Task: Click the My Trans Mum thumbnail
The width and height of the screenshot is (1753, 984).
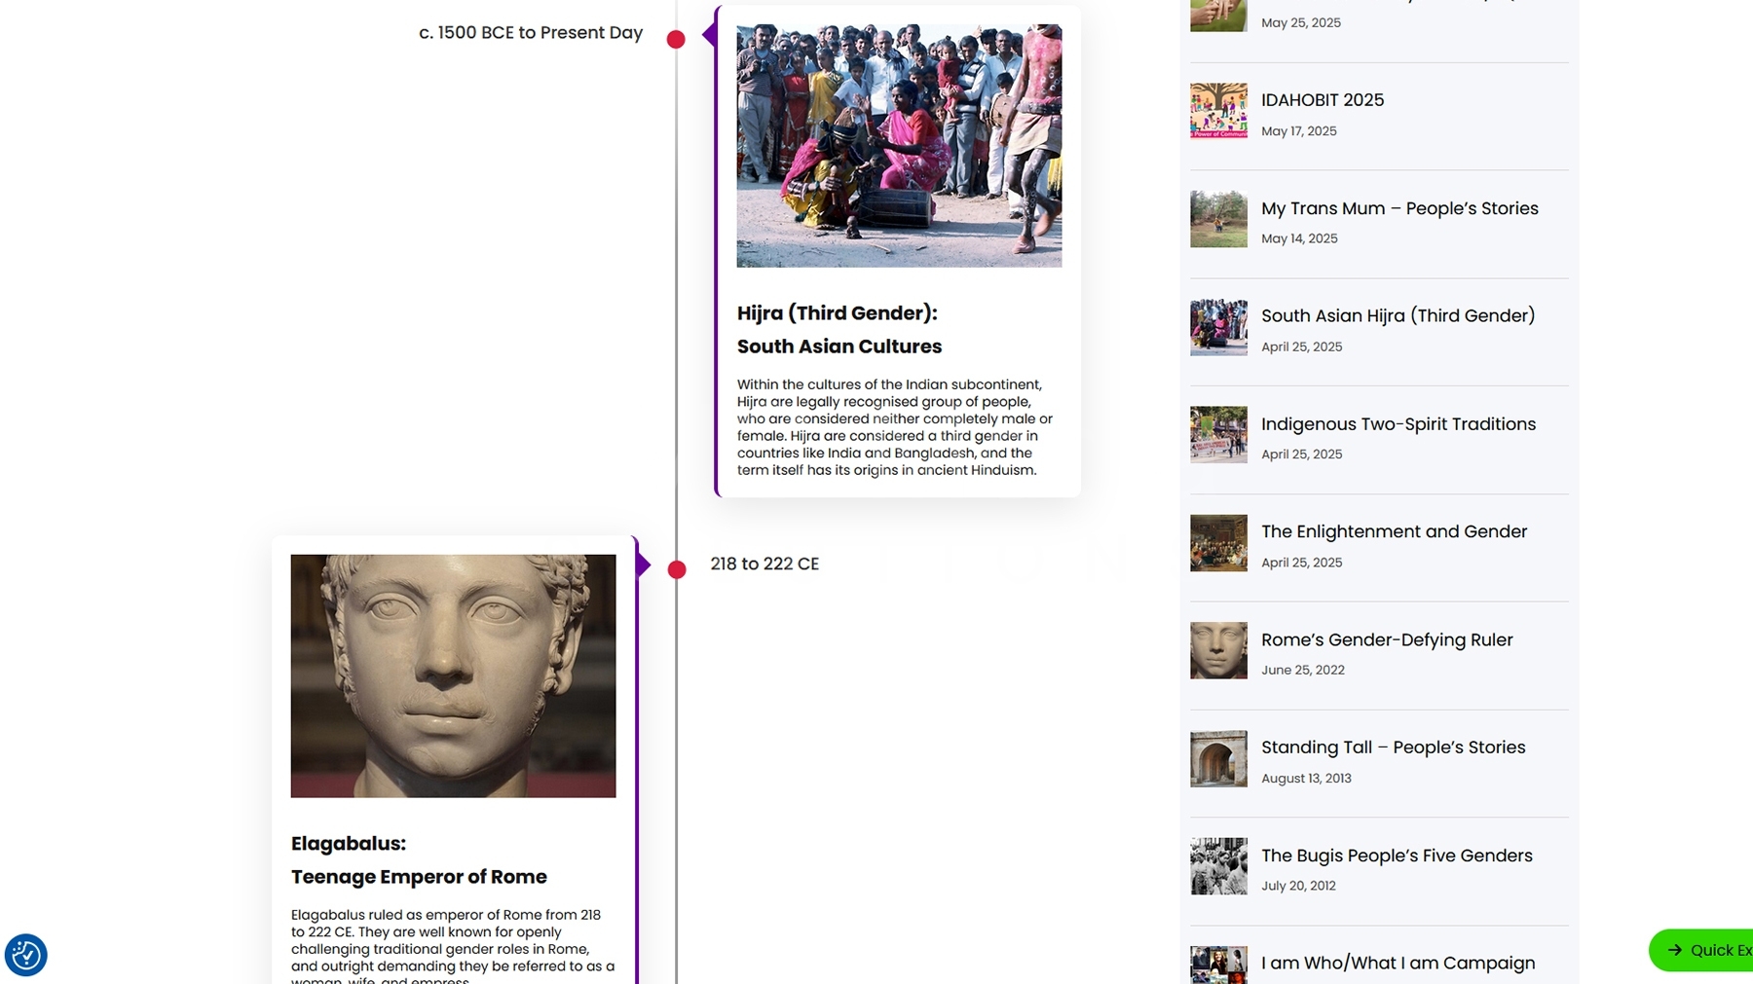Action: click(1218, 219)
